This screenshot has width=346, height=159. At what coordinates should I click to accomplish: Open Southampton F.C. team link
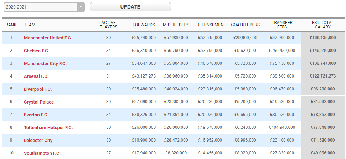click(x=42, y=153)
